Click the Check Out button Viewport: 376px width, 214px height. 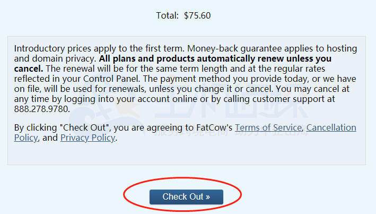point(186,196)
